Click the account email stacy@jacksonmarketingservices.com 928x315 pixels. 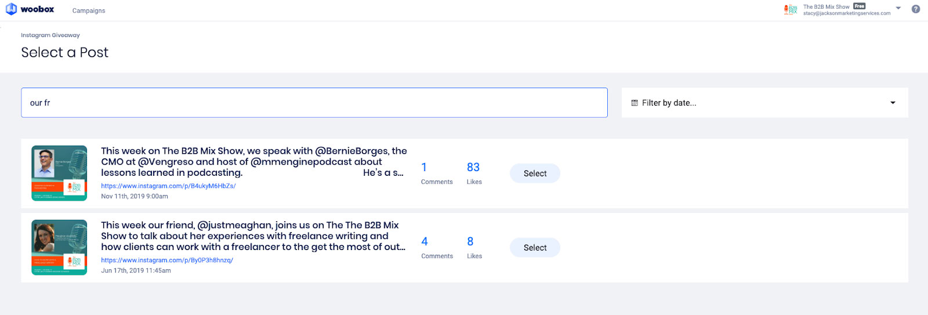coord(847,13)
